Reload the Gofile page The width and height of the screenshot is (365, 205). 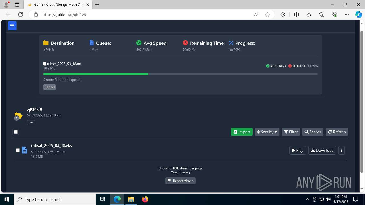(21, 15)
